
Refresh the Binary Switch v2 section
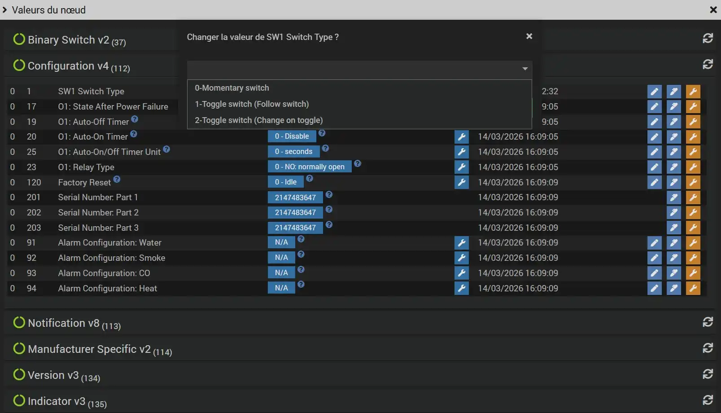pos(708,39)
